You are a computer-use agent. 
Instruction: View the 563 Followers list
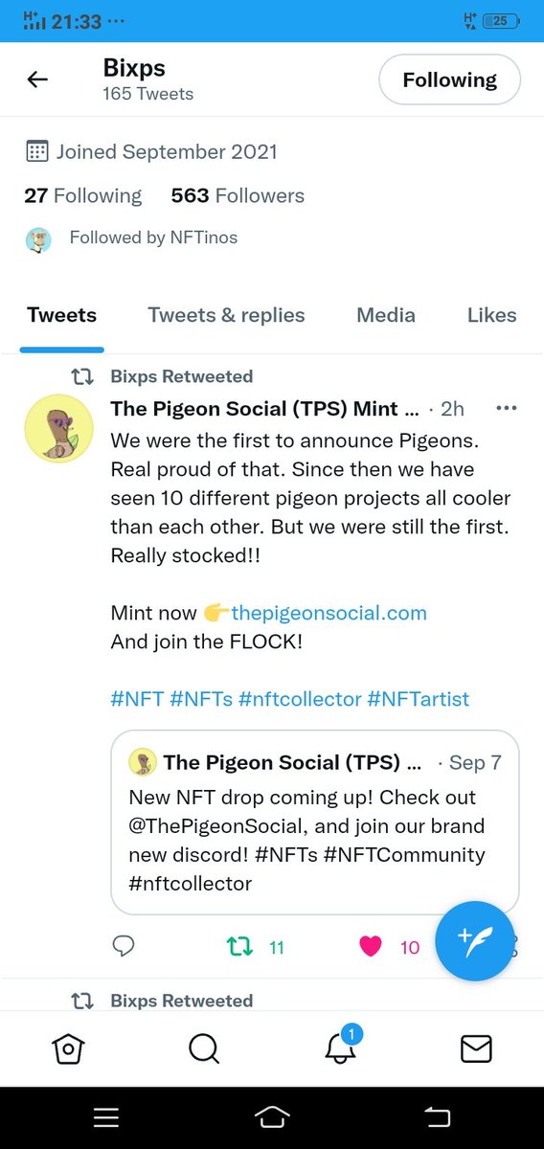click(x=238, y=195)
